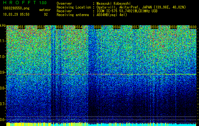Click the meteor count value 92

46,14
